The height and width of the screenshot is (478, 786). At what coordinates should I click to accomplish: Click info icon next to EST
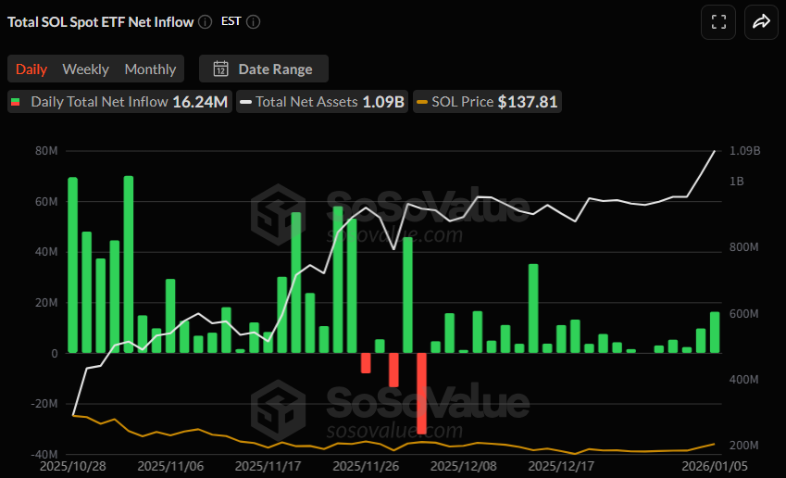point(254,21)
